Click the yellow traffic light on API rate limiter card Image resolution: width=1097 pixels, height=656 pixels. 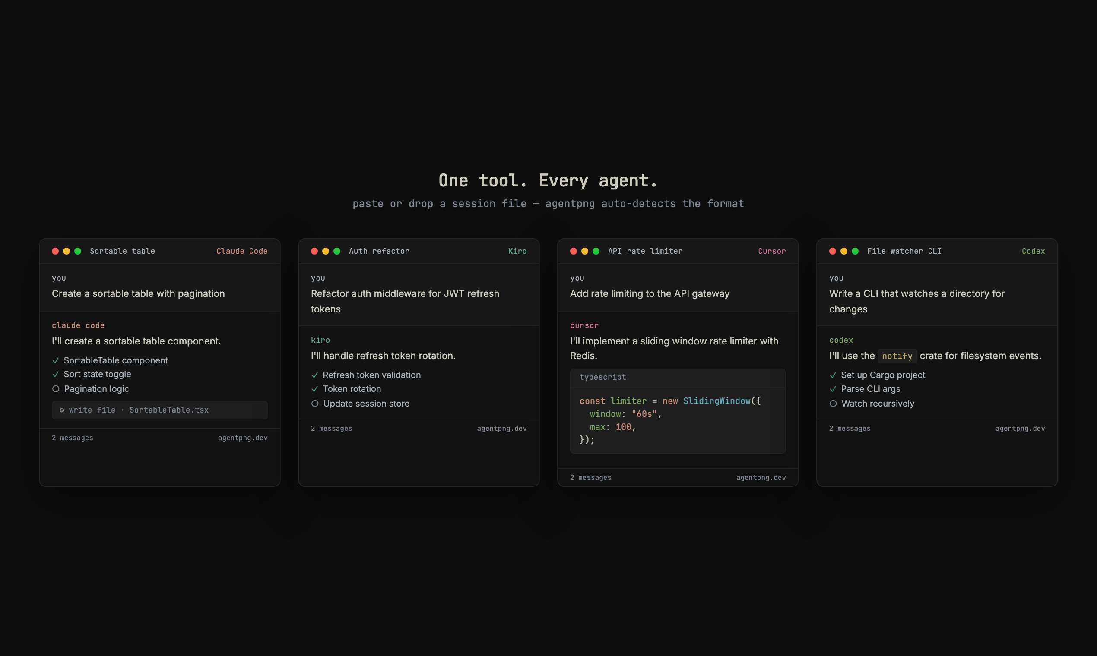pyautogui.click(x=585, y=251)
